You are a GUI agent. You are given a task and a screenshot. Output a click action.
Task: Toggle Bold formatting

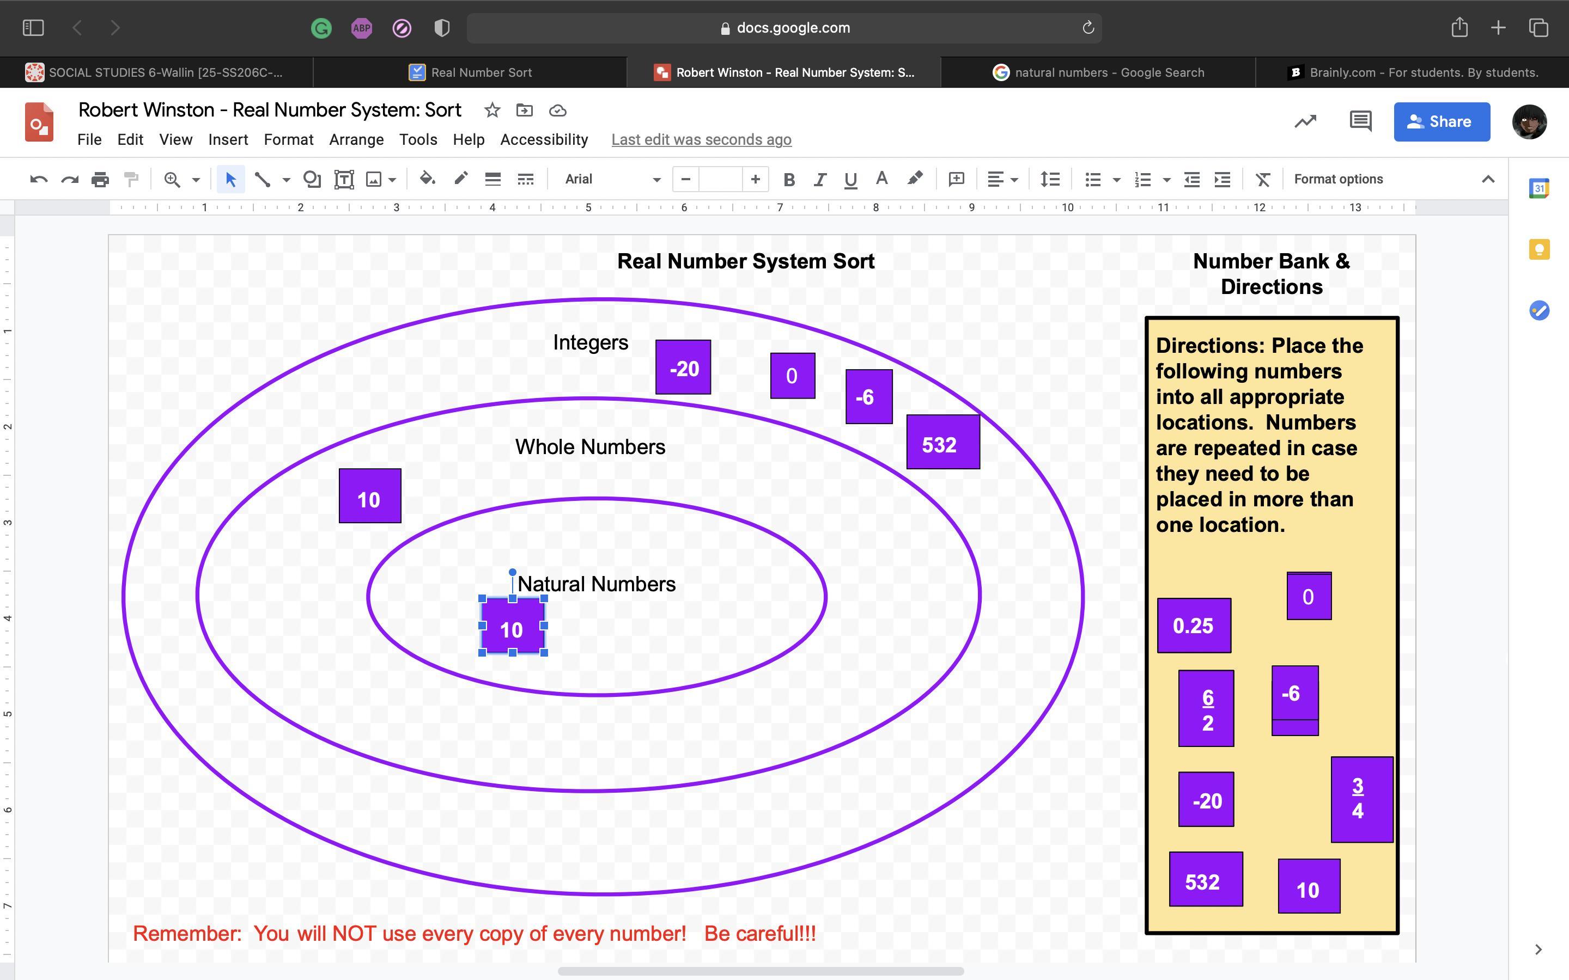788,180
